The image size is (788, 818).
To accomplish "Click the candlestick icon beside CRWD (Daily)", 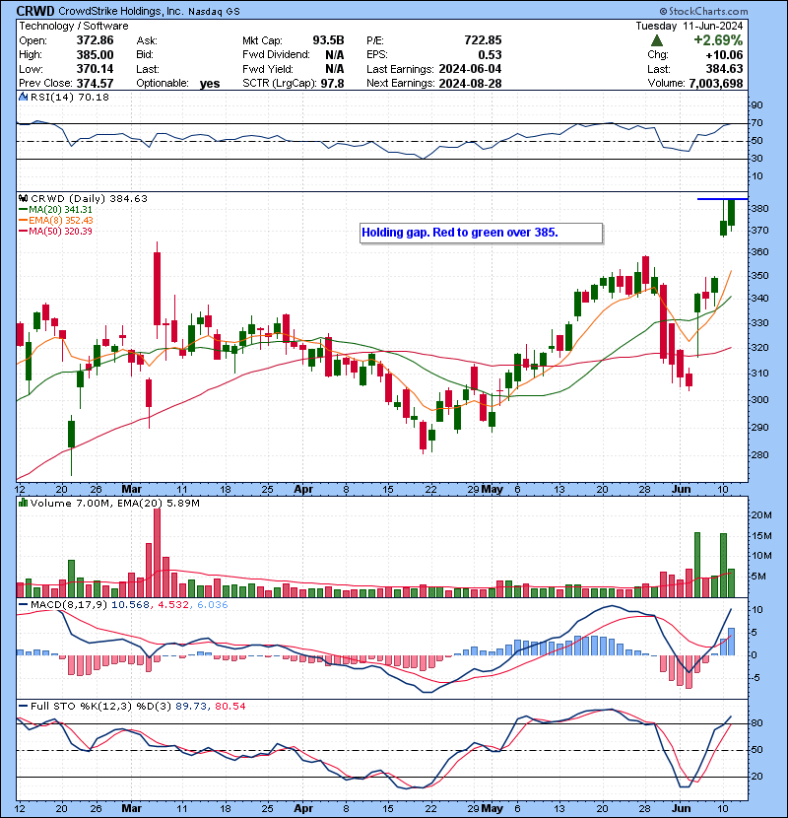I will point(23,198).
